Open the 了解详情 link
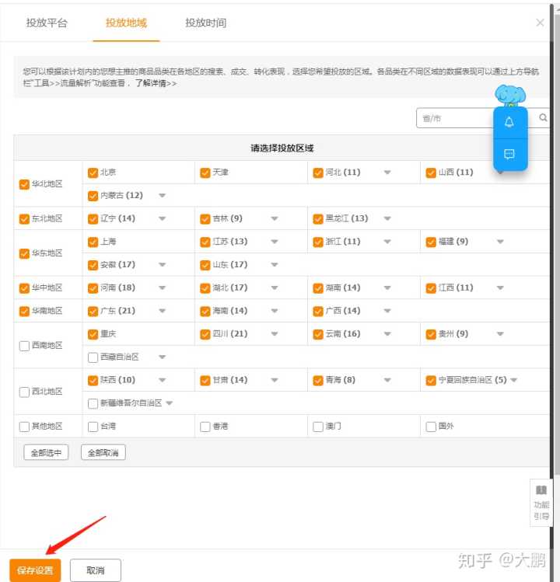The height and width of the screenshot is (582, 560). 156,83
